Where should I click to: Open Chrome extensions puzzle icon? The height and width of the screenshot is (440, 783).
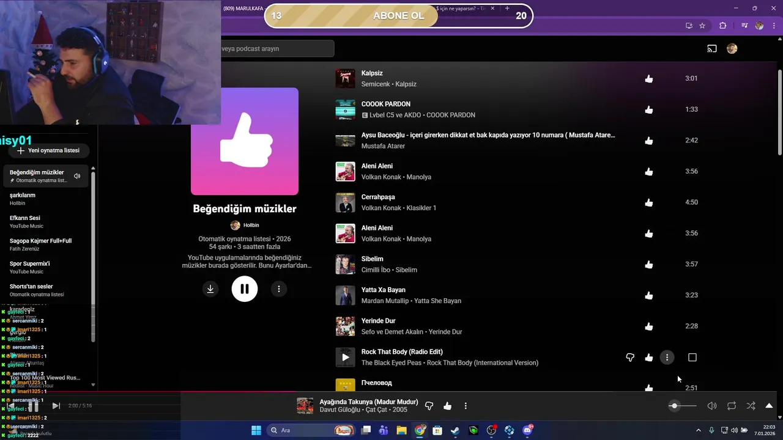[722, 26]
